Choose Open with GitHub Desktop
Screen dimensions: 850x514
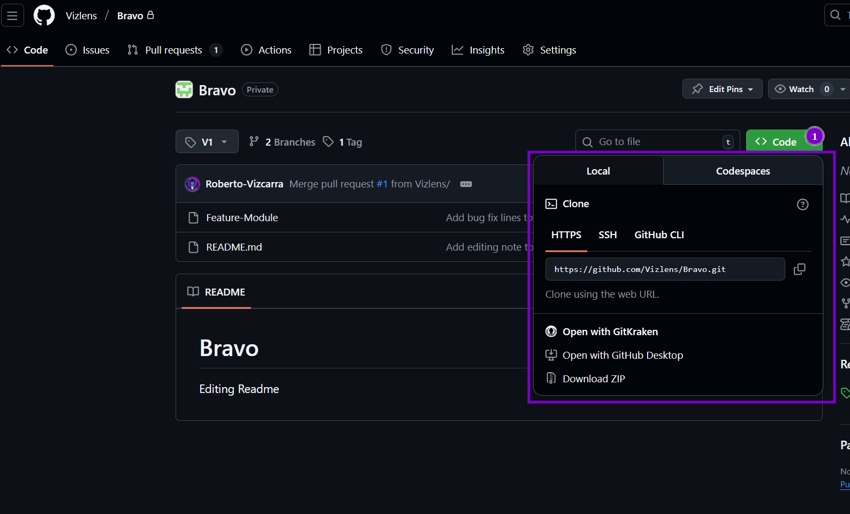point(623,355)
